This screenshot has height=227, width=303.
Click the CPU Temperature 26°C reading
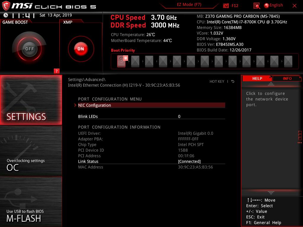(x=133, y=35)
